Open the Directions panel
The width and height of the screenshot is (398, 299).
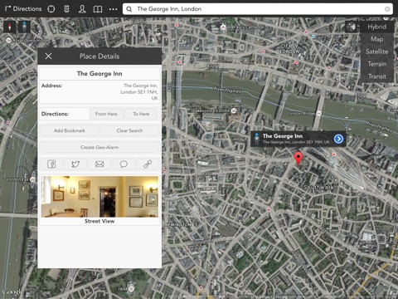tap(23, 9)
